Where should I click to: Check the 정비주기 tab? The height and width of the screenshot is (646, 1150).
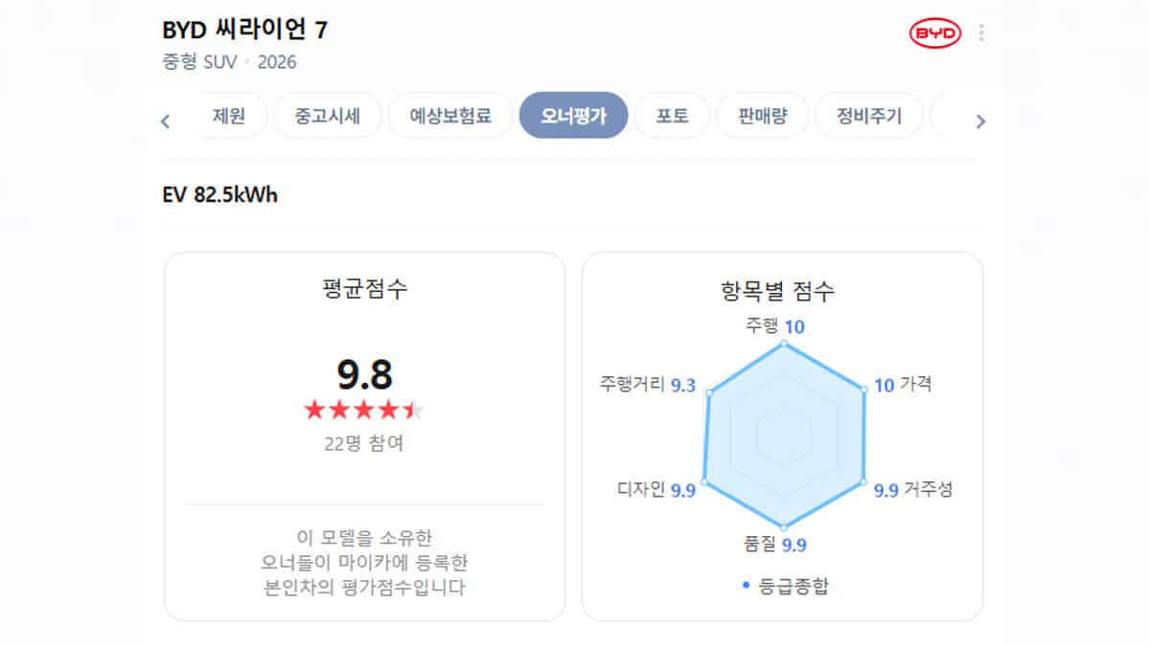tap(868, 115)
